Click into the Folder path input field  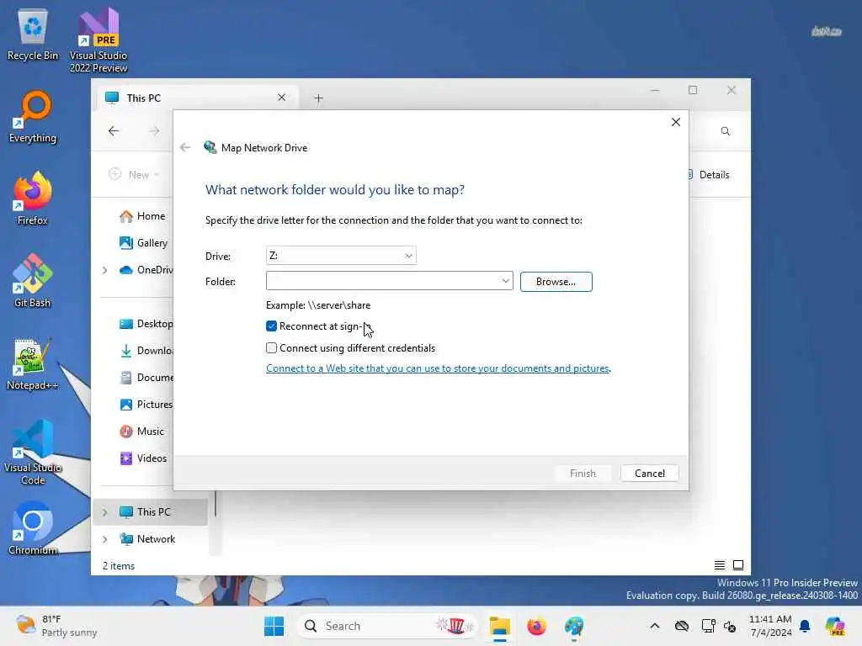click(383, 281)
